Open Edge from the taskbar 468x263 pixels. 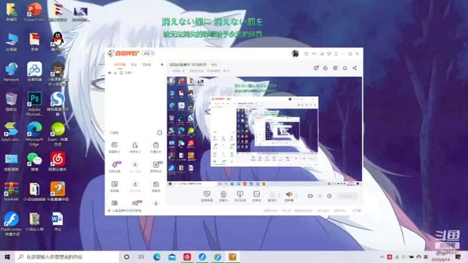(x=157, y=257)
